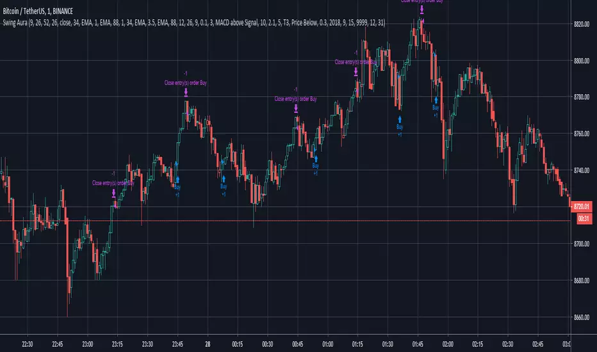
Task: Click the 00:15 time axis label
Action: point(237,344)
